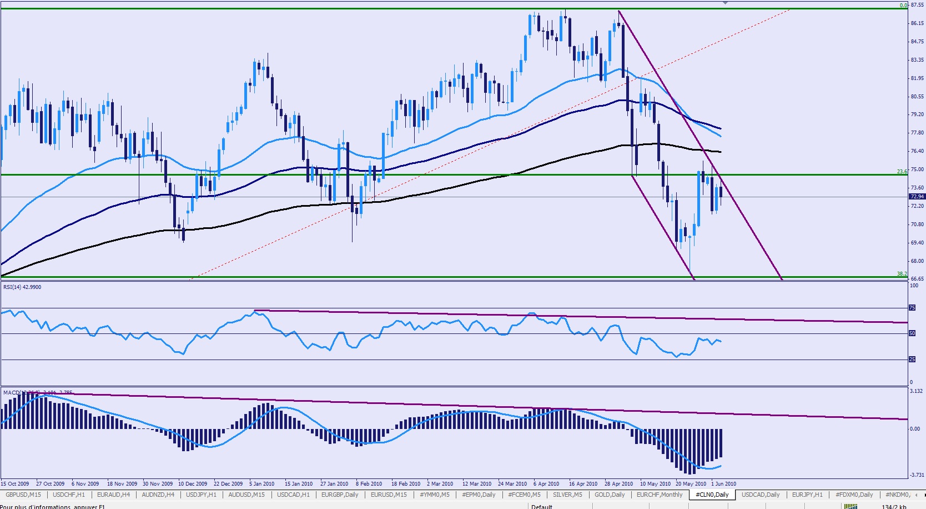This screenshot has width=926, height=509.
Task: Open the USDCHF,H1 chart tab
Action: click(x=69, y=495)
